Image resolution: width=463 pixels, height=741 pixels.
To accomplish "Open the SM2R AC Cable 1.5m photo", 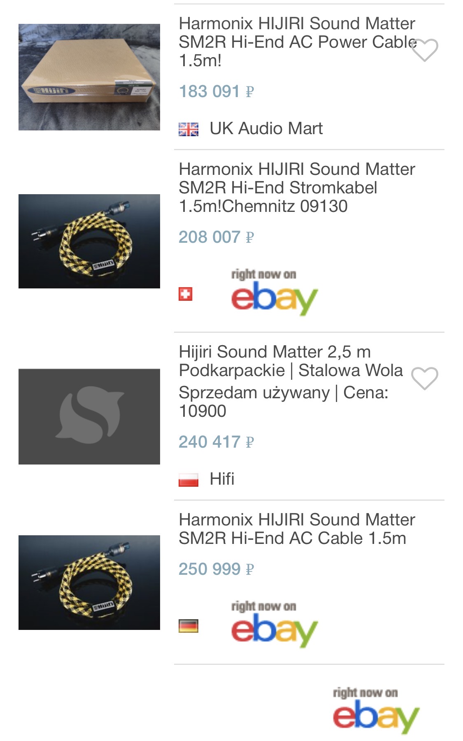I will (89, 582).
